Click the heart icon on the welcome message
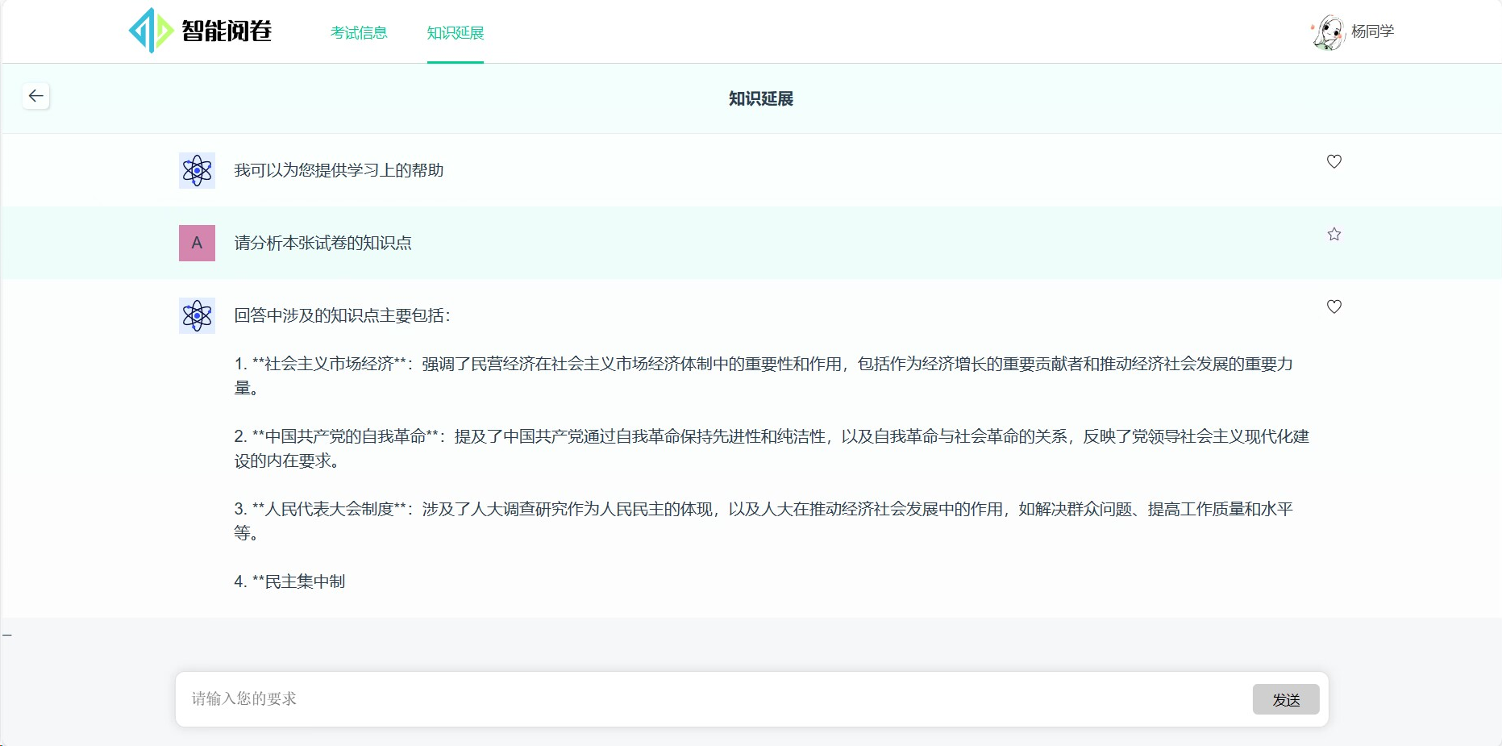1502x746 pixels. tap(1334, 161)
